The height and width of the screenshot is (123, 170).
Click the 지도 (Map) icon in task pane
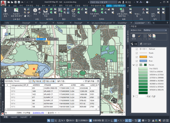tap(154, 36)
